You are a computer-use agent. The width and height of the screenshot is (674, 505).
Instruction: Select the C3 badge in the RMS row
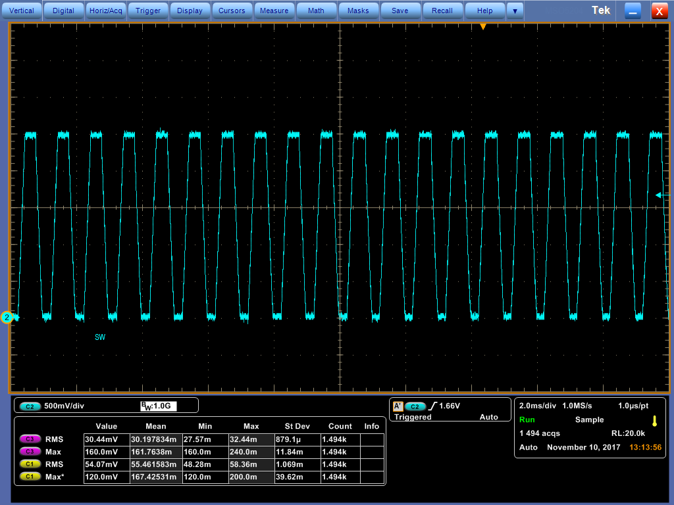pyautogui.click(x=30, y=439)
